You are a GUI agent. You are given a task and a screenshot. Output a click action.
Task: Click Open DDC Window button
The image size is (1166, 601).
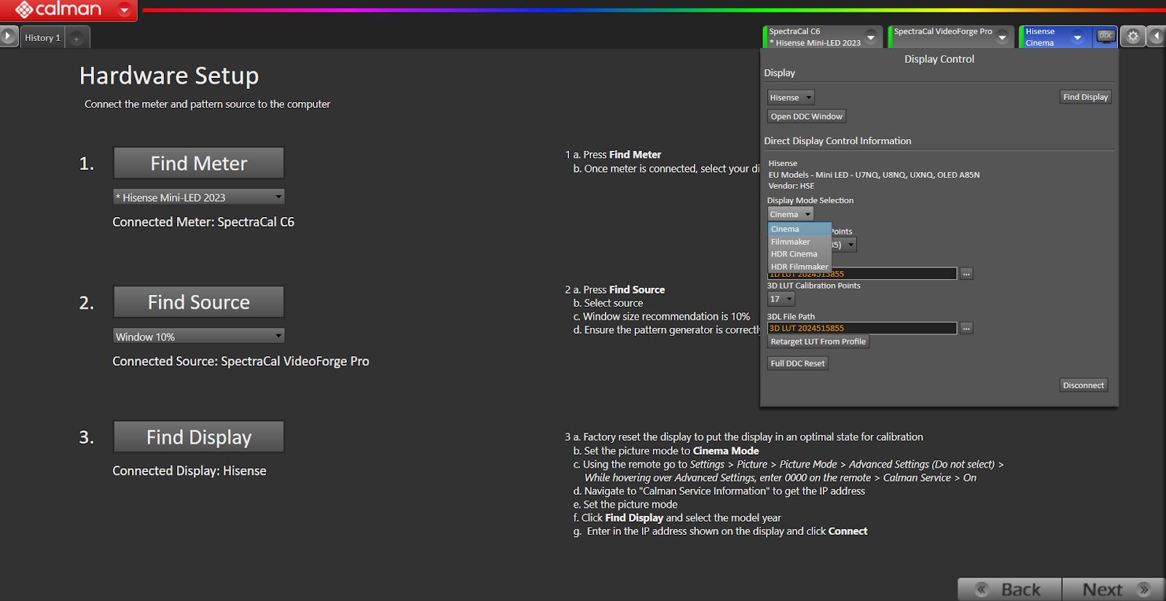(806, 117)
